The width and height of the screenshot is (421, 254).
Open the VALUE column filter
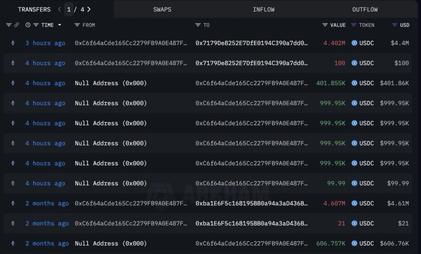click(x=325, y=25)
